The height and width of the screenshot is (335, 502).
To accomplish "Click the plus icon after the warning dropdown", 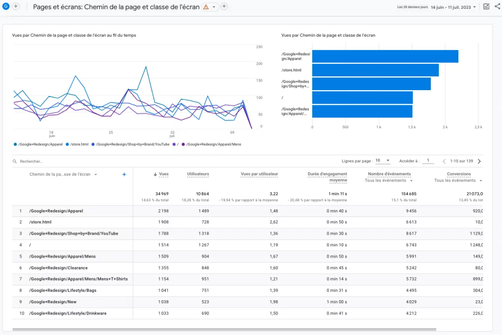I will pyautogui.click(x=224, y=6).
